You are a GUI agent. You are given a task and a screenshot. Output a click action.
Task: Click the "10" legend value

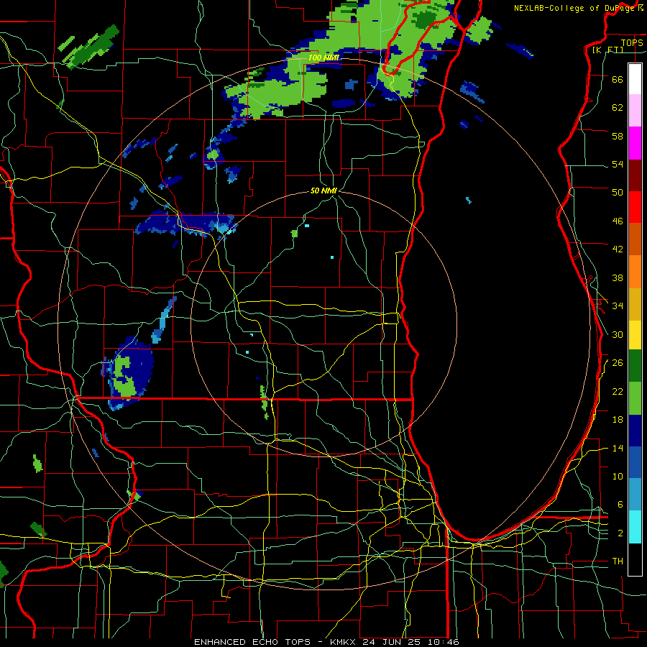[x=618, y=476]
